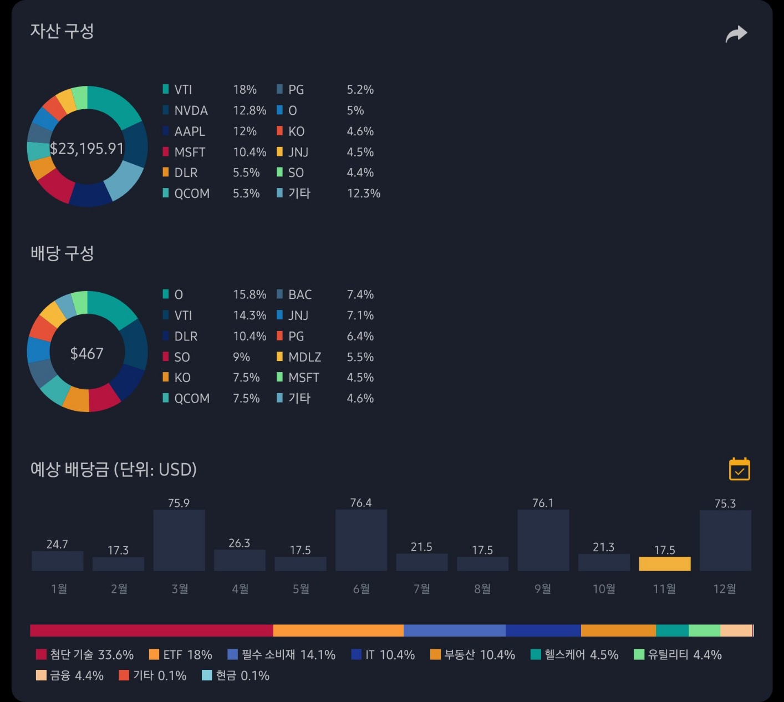Click the 부동산 10.4% legend swatch
Viewport: 784px width, 702px height.
(435, 655)
